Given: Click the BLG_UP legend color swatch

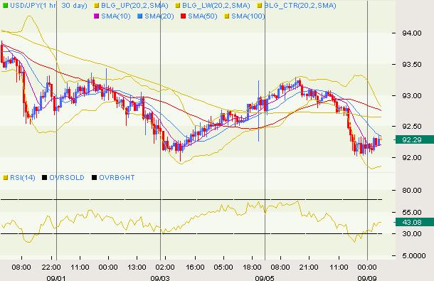Looking at the screenshot, I should click(x=97, y=6).
